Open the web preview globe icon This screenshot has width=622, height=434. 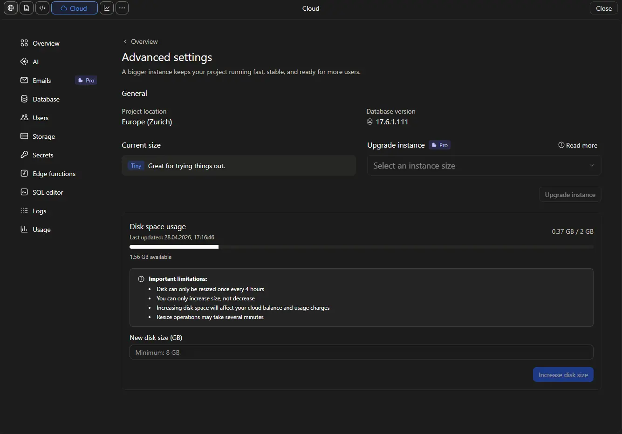(10, 8)
